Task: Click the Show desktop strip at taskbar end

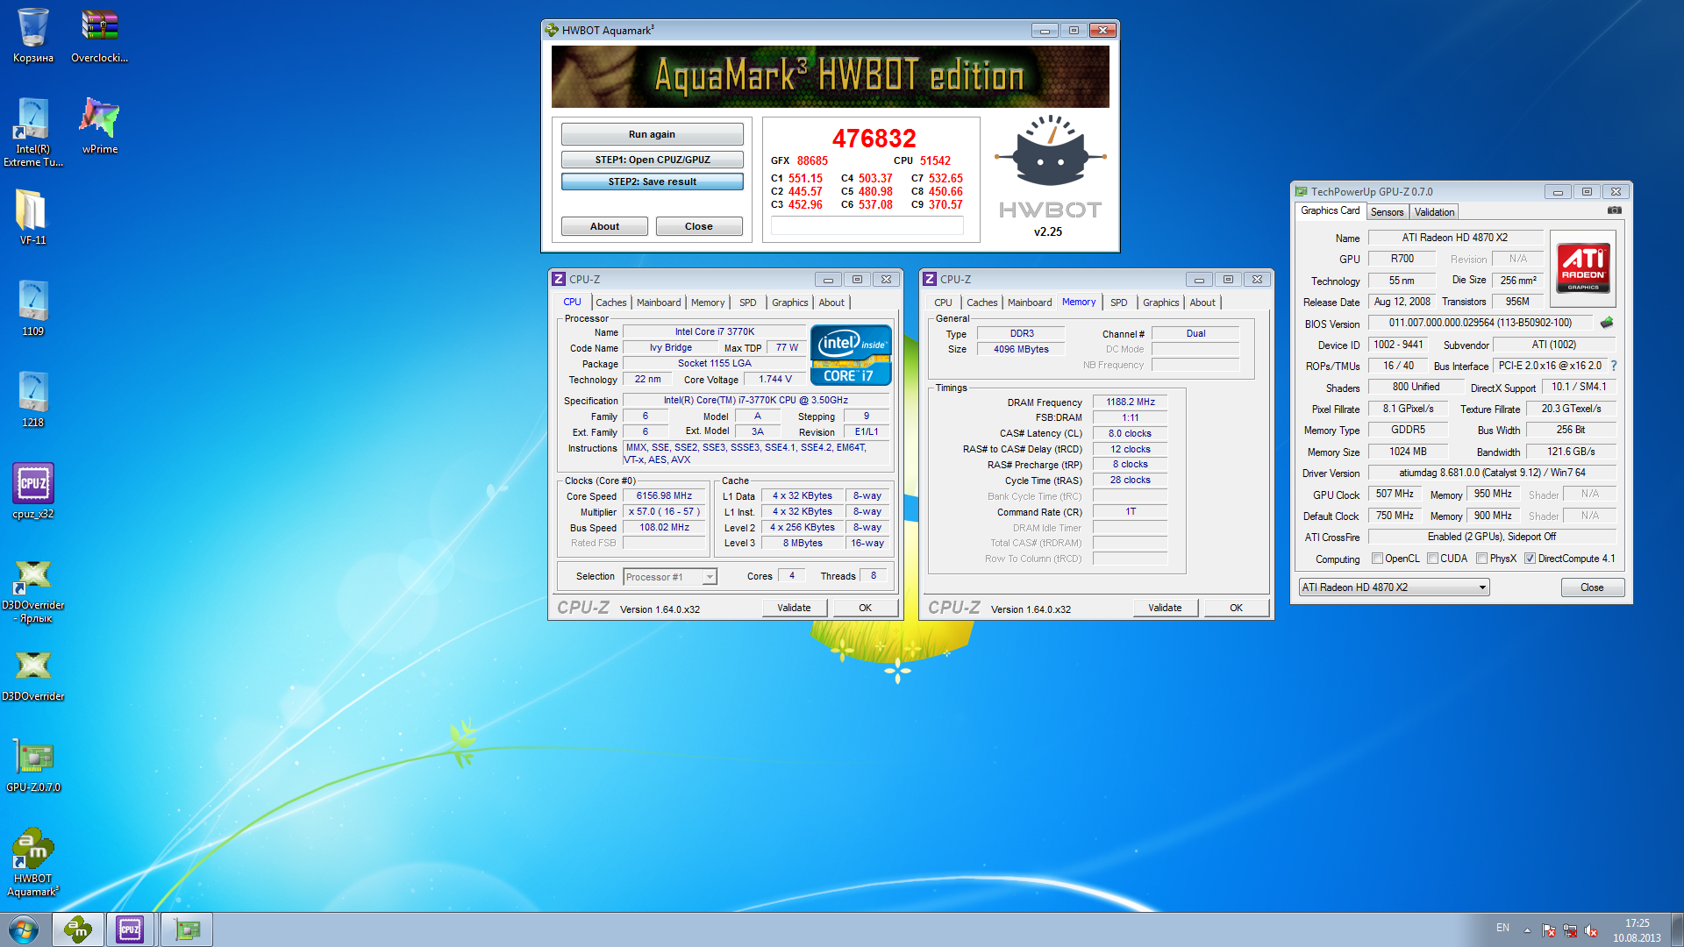Action: pyautogui.click(x=1677, y=929)
